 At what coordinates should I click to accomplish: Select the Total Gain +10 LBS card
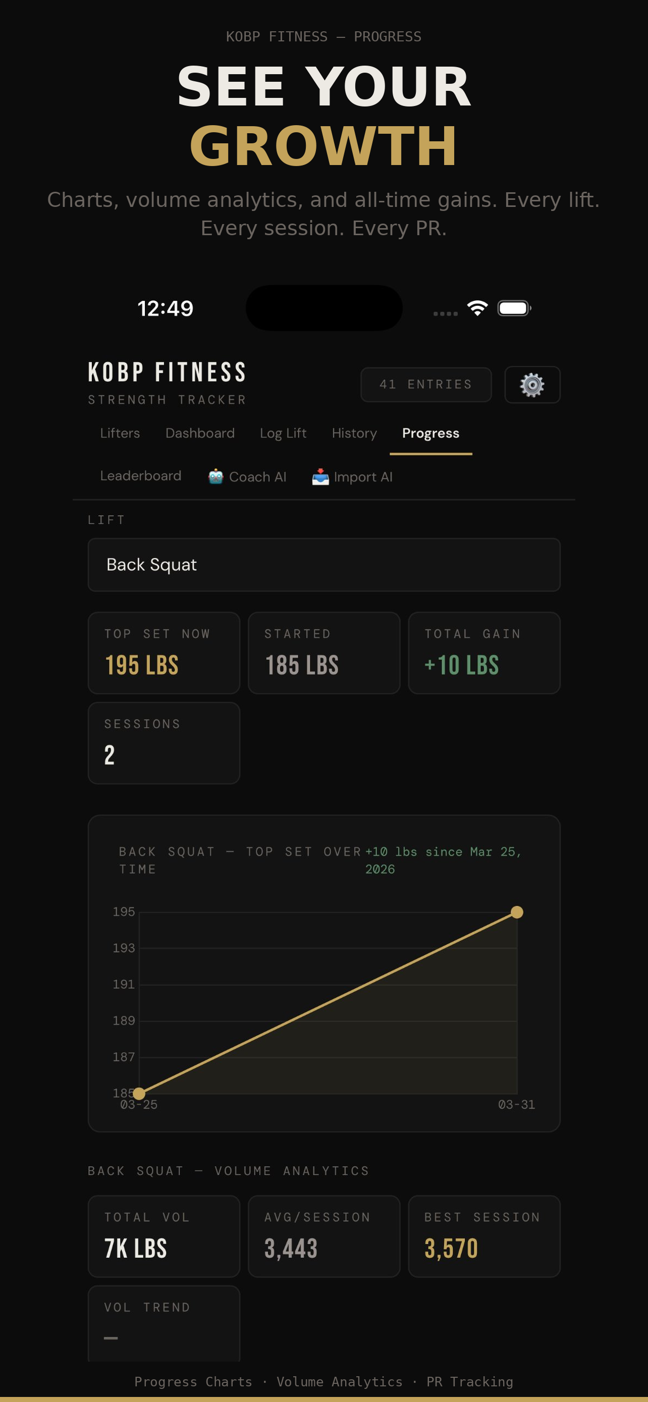[x=483, y=653]
